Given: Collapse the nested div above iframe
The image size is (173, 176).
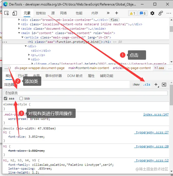Looking at the screenshot, I should 29,59.
